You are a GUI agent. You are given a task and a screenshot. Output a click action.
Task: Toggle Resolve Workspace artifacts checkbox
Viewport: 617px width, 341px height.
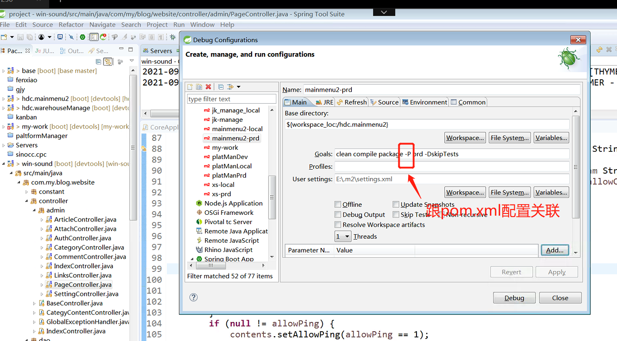click(x=338, y=225)
